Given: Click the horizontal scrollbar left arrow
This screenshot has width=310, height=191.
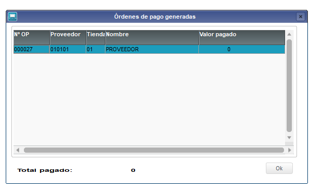Looking at the screenshot, I should [x=18, y=150].
